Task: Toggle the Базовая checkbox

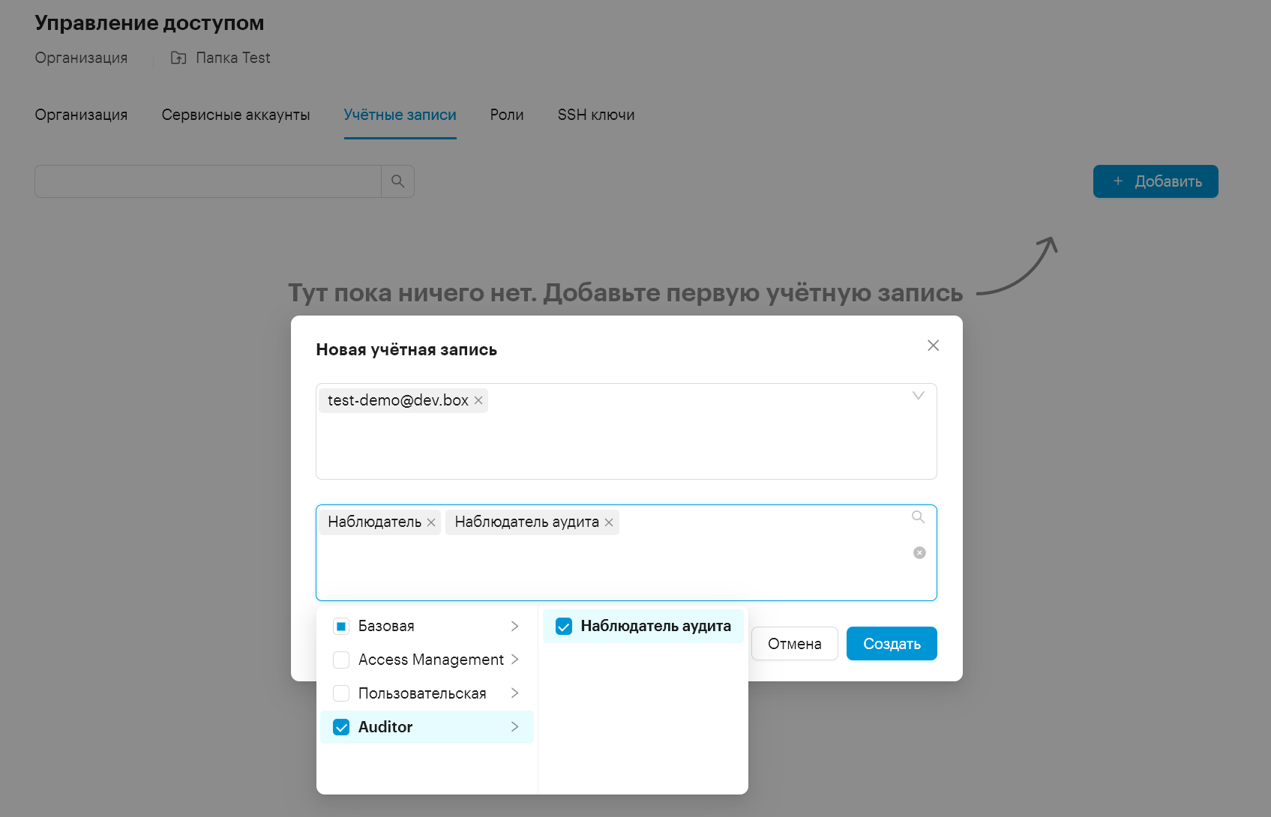Action: point(341,626)
